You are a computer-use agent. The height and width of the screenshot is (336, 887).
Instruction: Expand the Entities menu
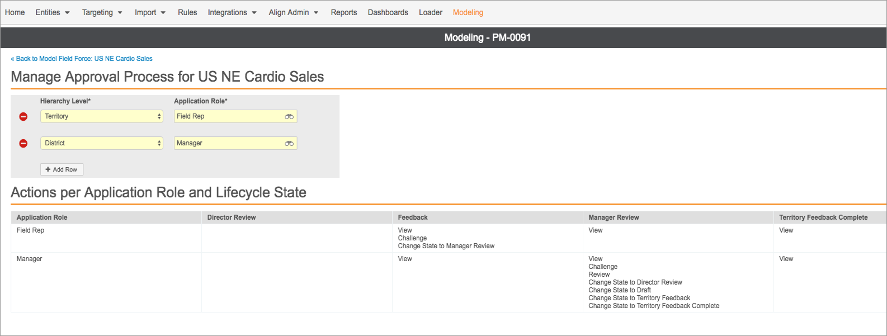[x=52, y=12]
